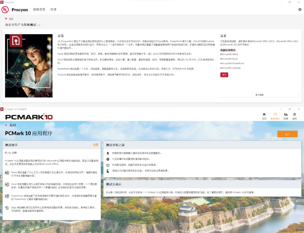The width and height of the screenshot is (304, 233).
Task: Maximize the Procyon window
Action: [x=289, y=2]
